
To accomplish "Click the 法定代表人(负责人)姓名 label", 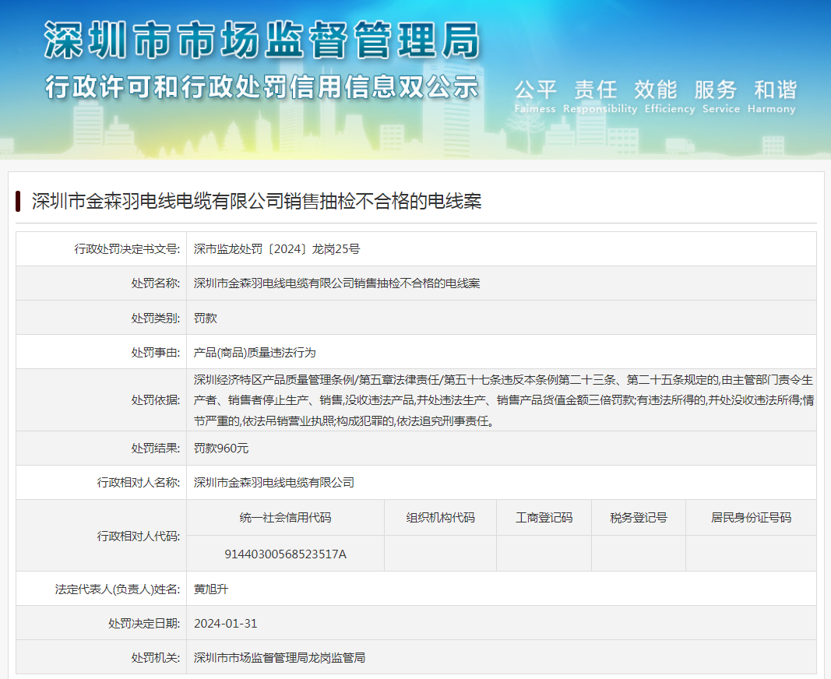I will pos(118,589).
